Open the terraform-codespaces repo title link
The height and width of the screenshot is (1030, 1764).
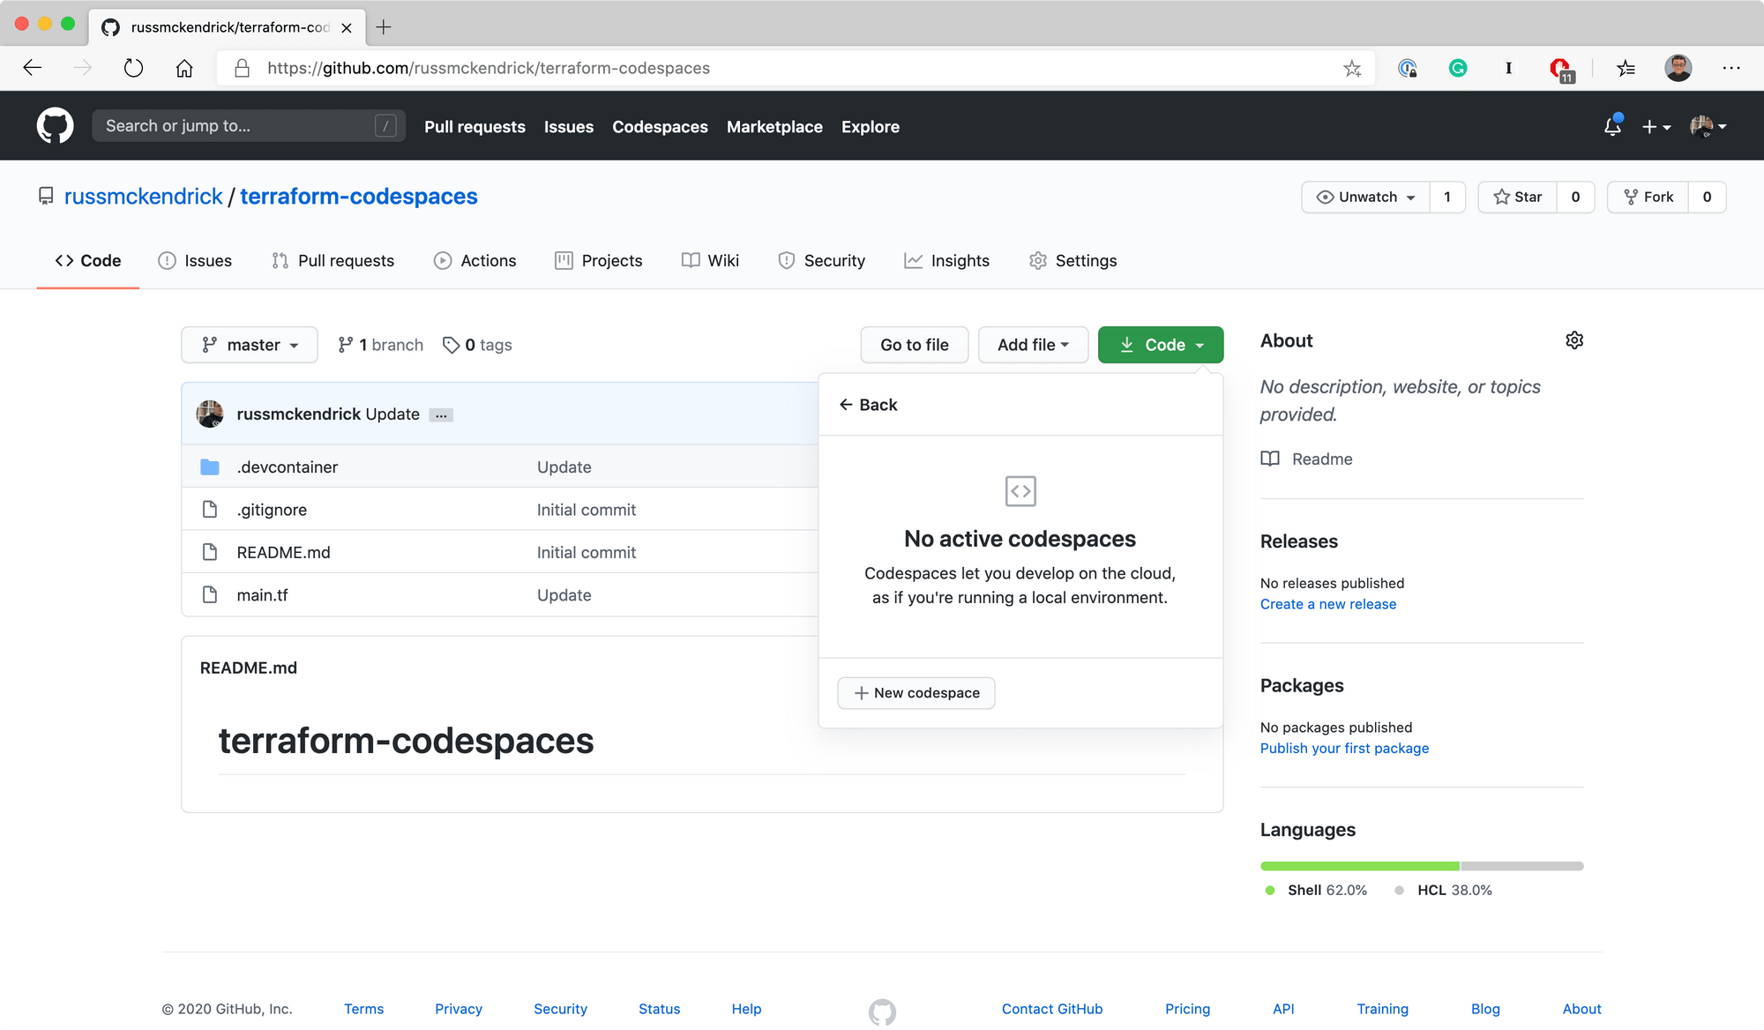[x=358, y=197]
